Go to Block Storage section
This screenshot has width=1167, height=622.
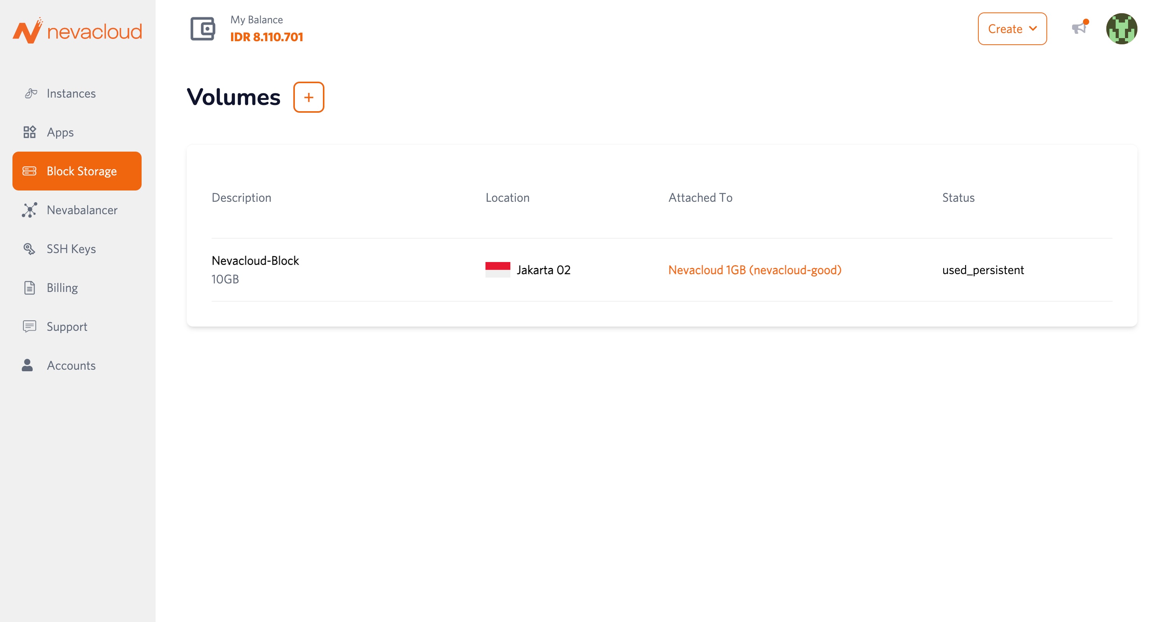click(77, 171)
